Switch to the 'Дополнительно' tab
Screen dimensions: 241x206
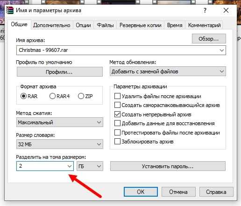[x=52, y=25]
